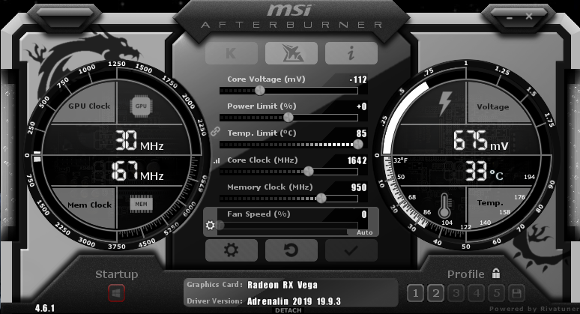Image resolution: width=580 pixels, height=314 pixels.
Task: Click the MSI dragon logo button
Action: pyautogui.click(x=291, y=53)
